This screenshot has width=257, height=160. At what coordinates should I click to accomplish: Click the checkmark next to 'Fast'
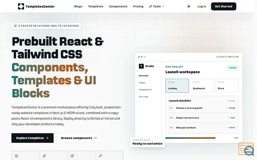229,118
